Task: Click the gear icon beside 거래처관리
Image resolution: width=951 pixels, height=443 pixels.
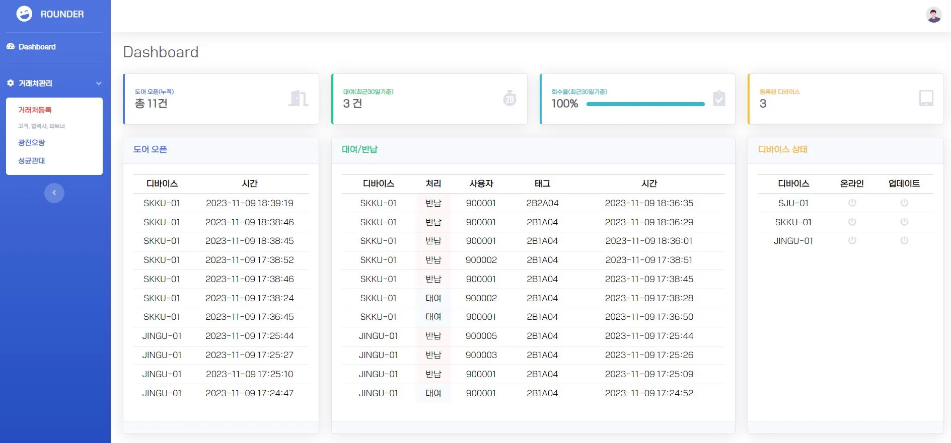Action: (11, 83)
